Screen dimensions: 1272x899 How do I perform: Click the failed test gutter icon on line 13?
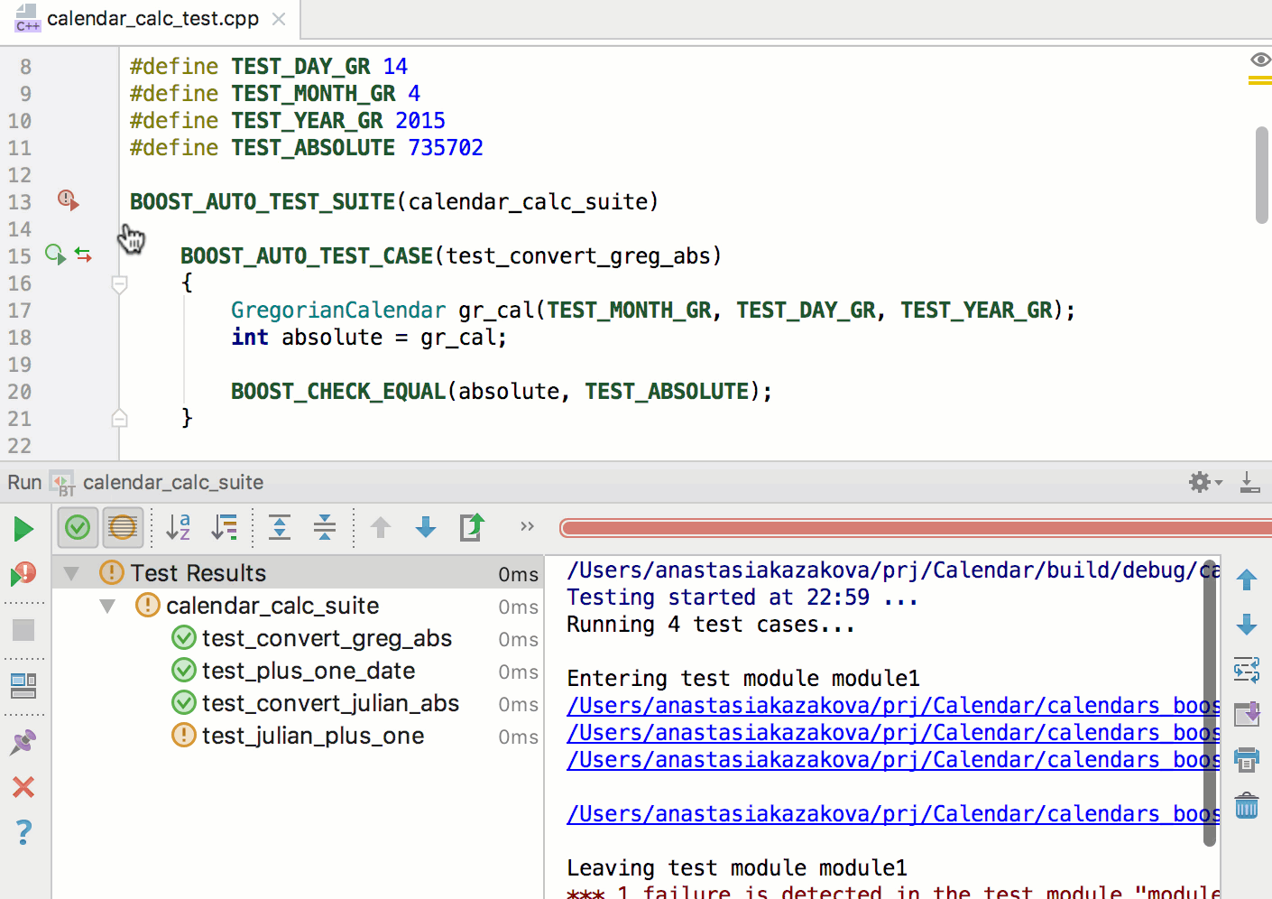[69, 199]
